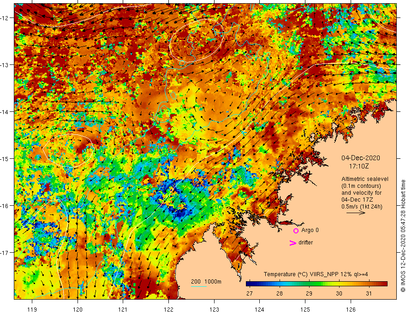Image resolution: width=406 pixels, height=313 pixels.
Task: Click the magenta drifter arrow symbol
Action: tap(293, 243)
